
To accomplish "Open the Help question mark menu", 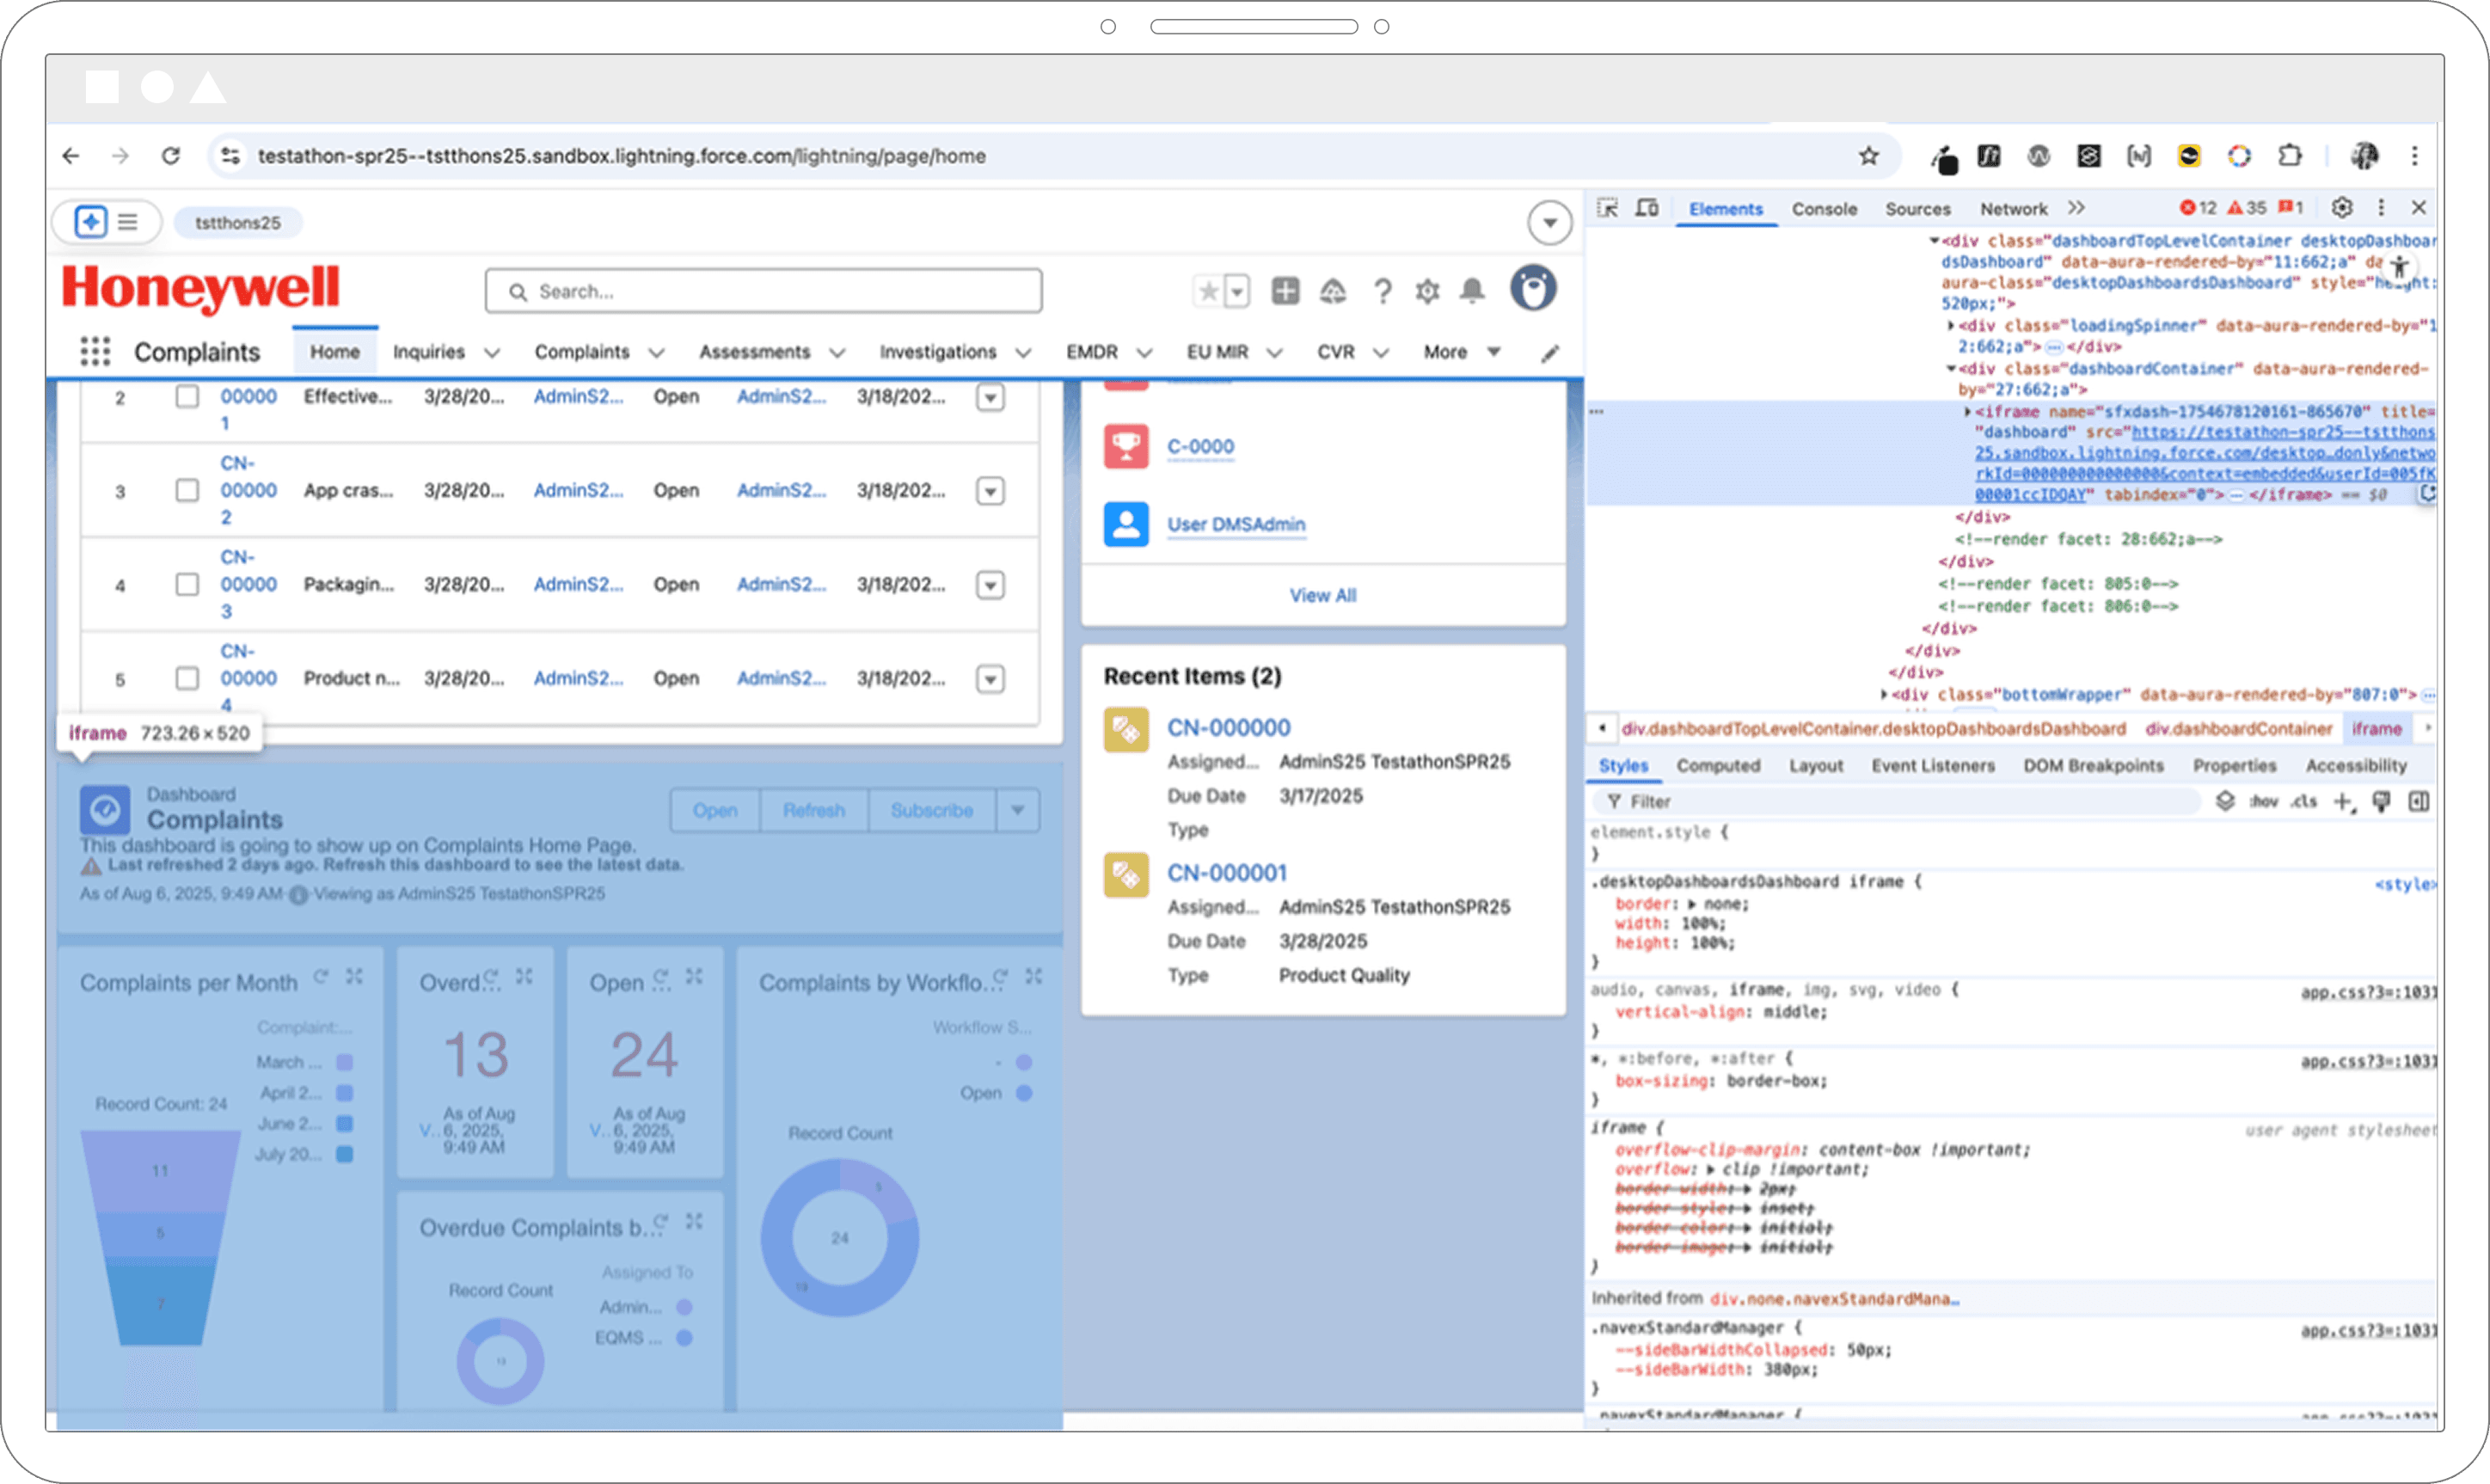I will coord(1382,291).
